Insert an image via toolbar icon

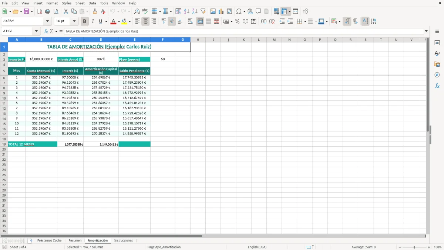(x=213, y=11)
